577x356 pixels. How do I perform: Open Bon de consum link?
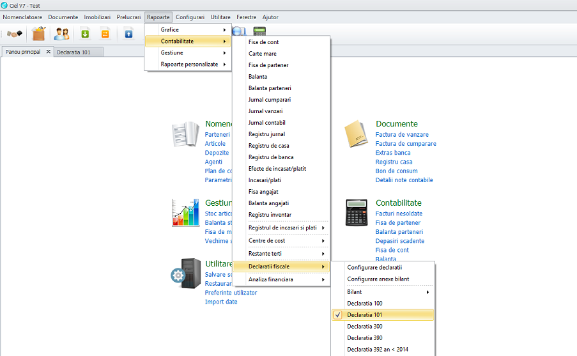click(x=396, y=171)
